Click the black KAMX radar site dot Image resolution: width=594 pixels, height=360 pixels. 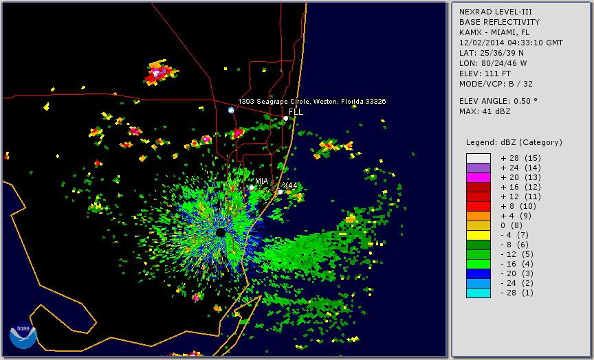pos(221,232)
